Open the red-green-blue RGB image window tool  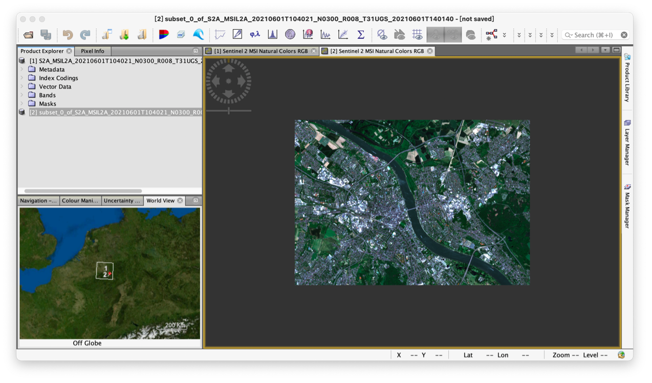164,35
